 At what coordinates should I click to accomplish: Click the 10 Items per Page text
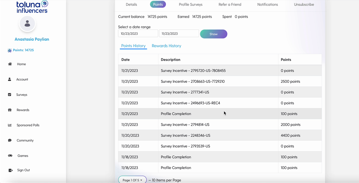point(166,180)
